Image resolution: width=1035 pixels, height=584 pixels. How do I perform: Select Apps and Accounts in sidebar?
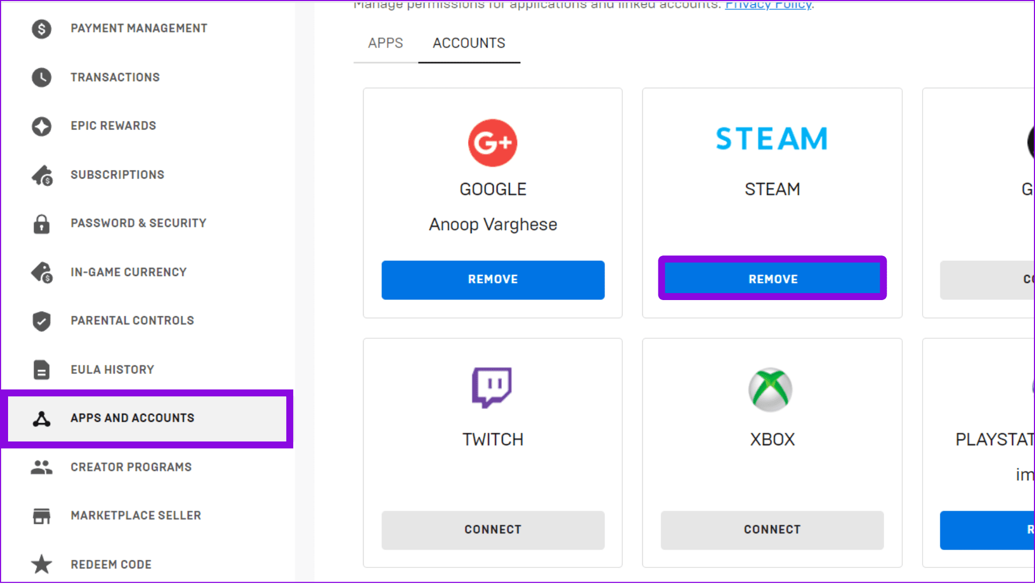point(147,419)
